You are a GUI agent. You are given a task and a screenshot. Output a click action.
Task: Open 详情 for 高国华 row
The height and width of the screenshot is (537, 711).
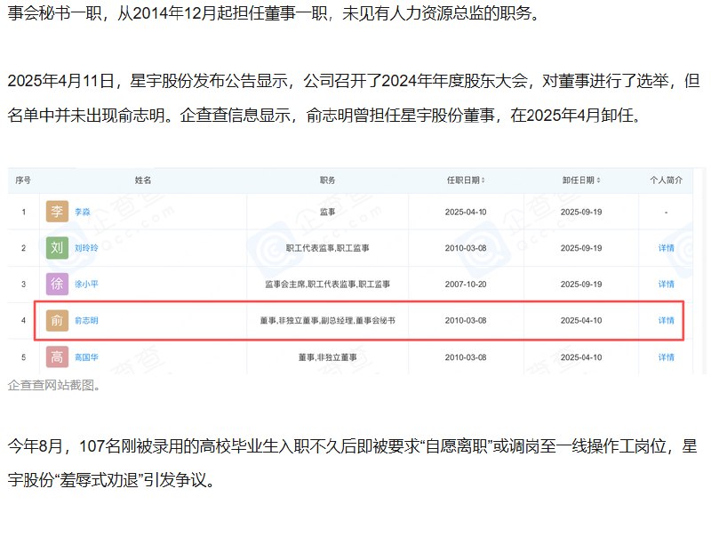pyautogui.click(x=666, y=357)
